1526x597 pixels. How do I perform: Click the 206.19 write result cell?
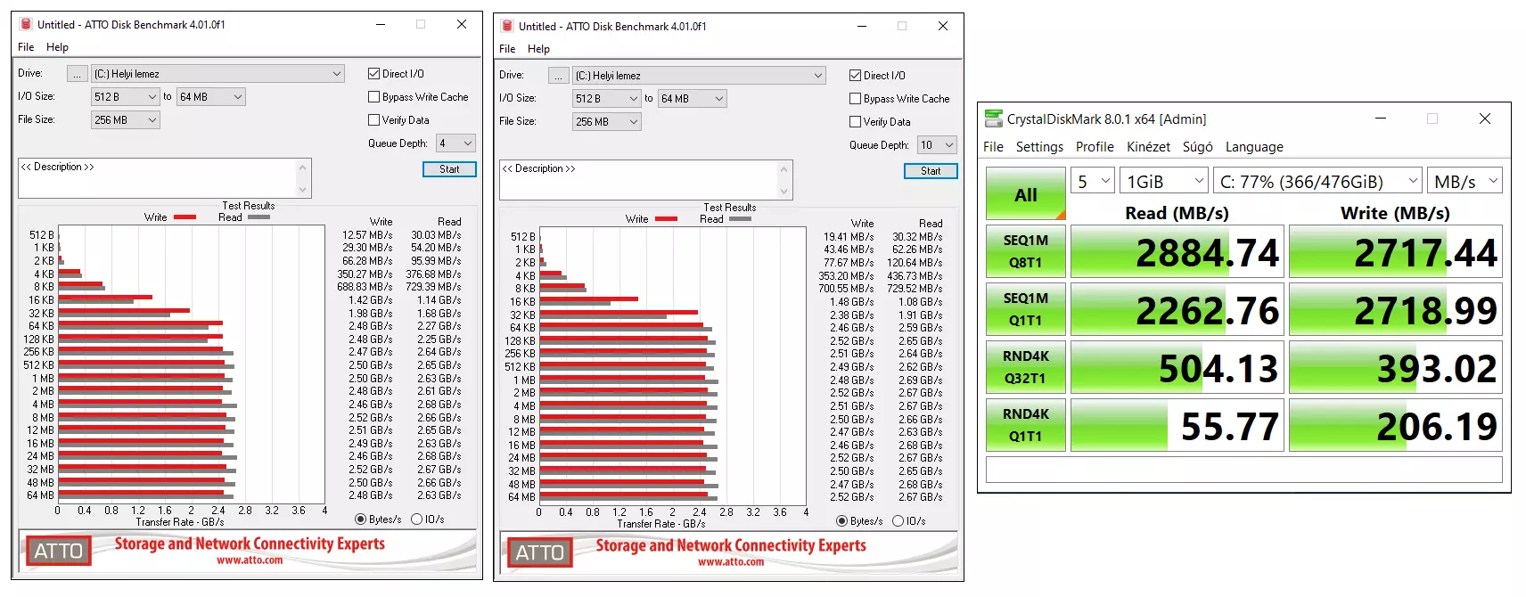1396,425
